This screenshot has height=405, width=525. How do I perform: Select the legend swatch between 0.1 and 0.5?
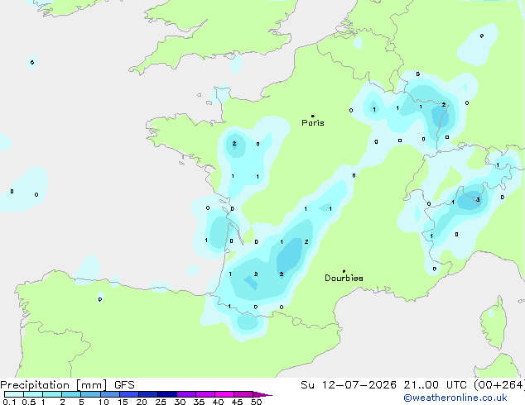pos(14,394)
